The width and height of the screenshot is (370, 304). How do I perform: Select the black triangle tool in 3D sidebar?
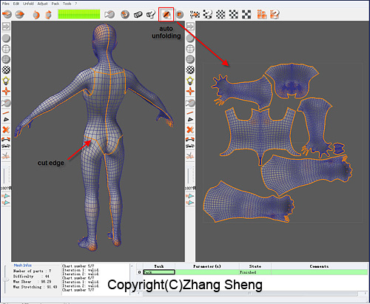[6, 120]
